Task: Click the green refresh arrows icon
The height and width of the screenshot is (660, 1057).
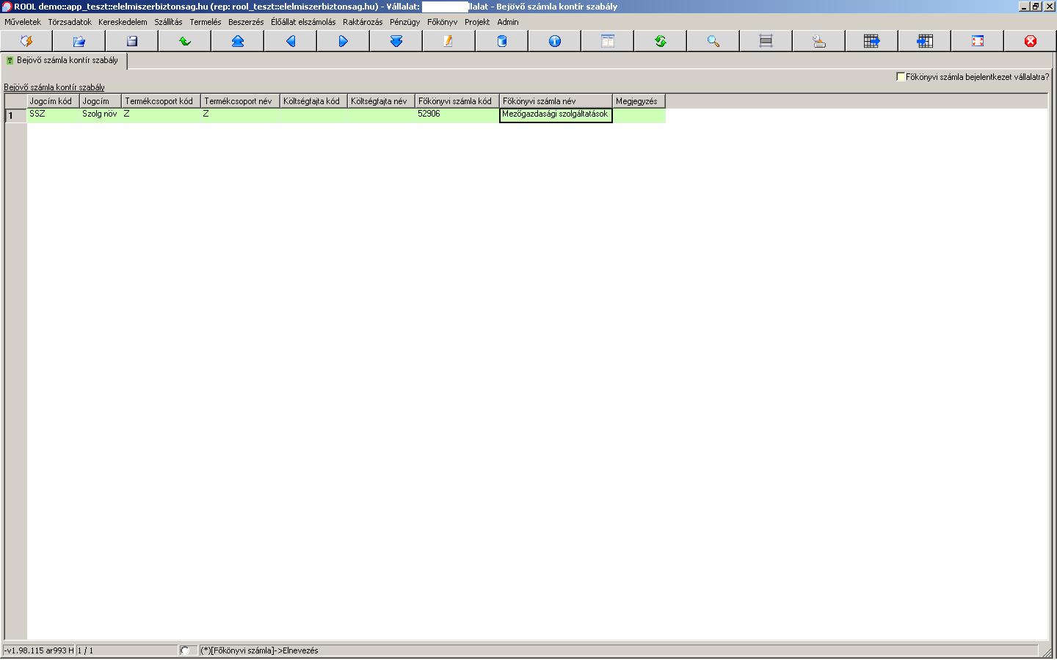Action: pos(661,41)
